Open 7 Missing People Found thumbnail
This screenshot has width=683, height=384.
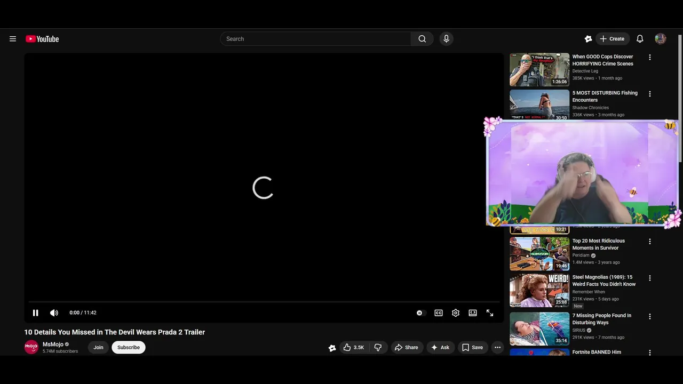(539, 329)
